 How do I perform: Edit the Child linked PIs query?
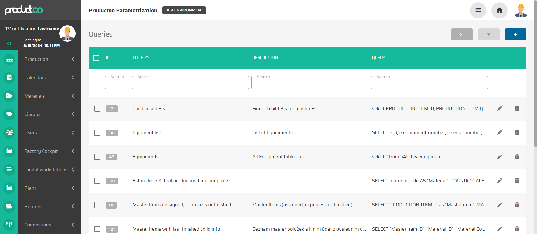coord(500,108)
